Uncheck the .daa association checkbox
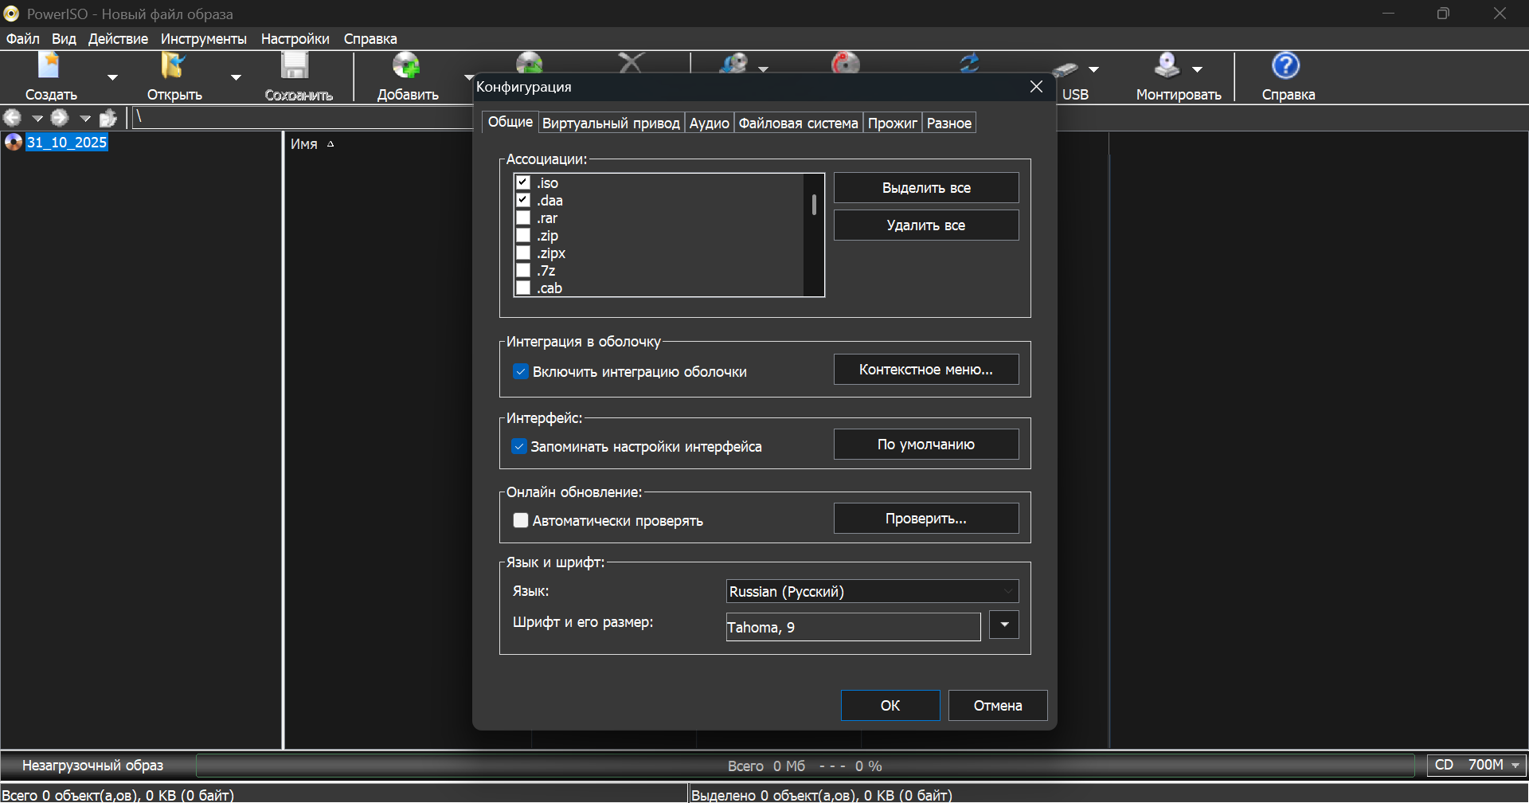The width and height of the screenshot is (1529, 803). tap(523, 200)
